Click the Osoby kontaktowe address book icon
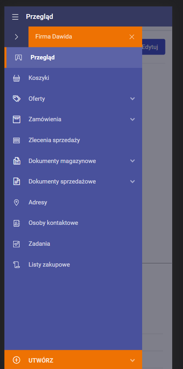 pos(17,223)
